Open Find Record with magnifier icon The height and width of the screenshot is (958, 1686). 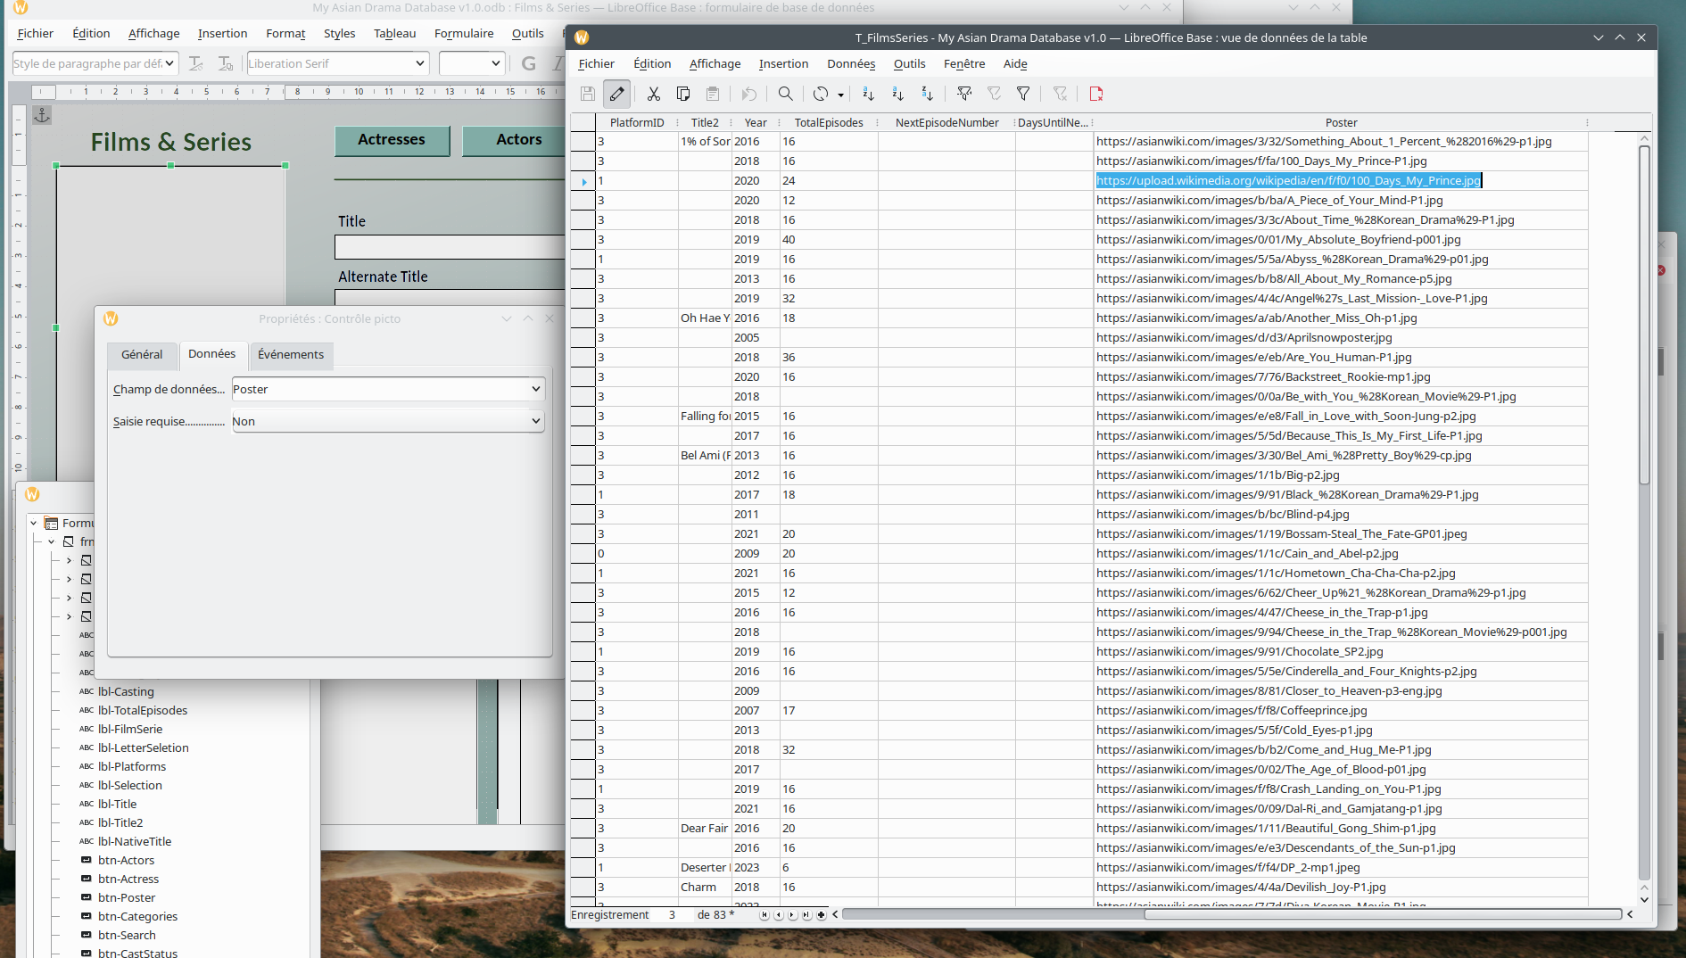pyautogui.click(x=785, y=94)
